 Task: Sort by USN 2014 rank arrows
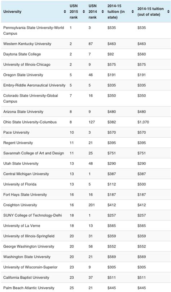click(x=102, y=12)
